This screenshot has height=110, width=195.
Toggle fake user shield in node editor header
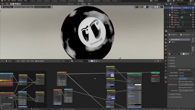pos(92,61)
